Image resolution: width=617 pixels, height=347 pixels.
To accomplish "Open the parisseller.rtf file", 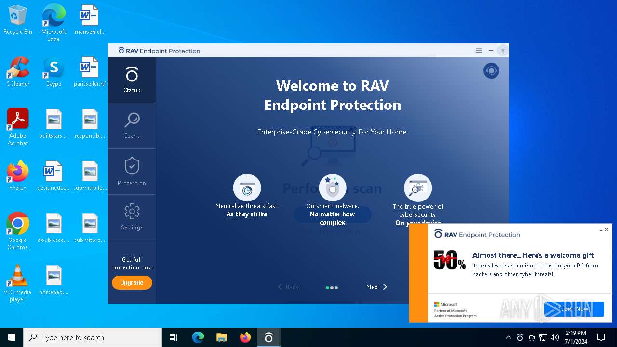I will (x=90, y=72).
